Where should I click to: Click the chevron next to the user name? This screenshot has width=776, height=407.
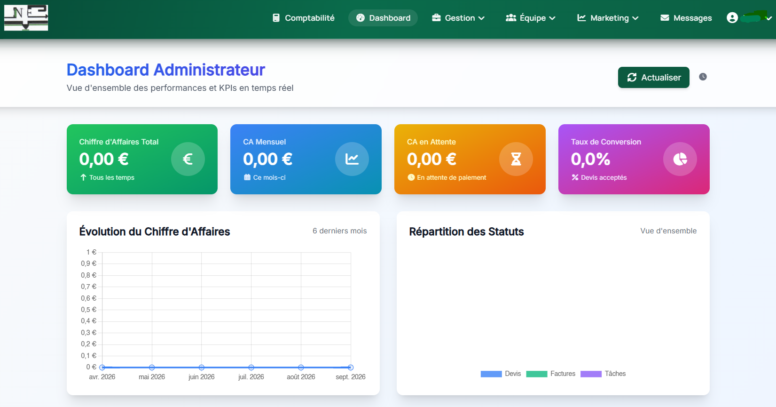point(769,18)
